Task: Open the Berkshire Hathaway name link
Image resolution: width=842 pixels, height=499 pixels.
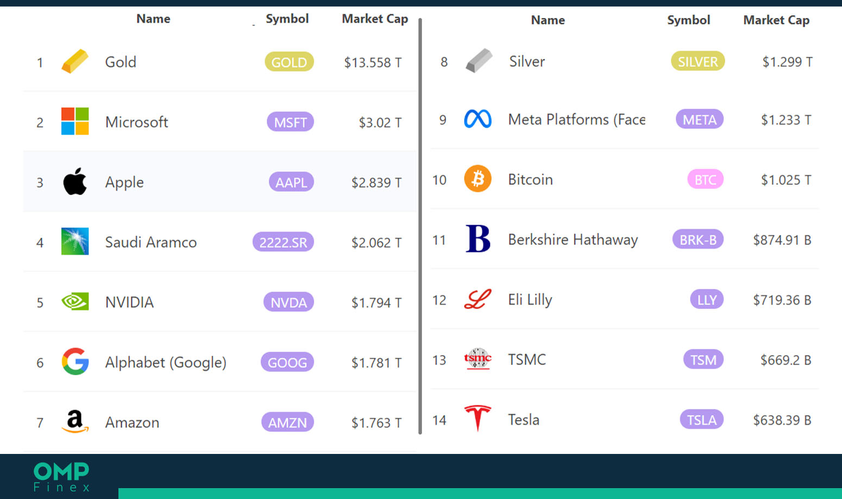Action: 573,239
